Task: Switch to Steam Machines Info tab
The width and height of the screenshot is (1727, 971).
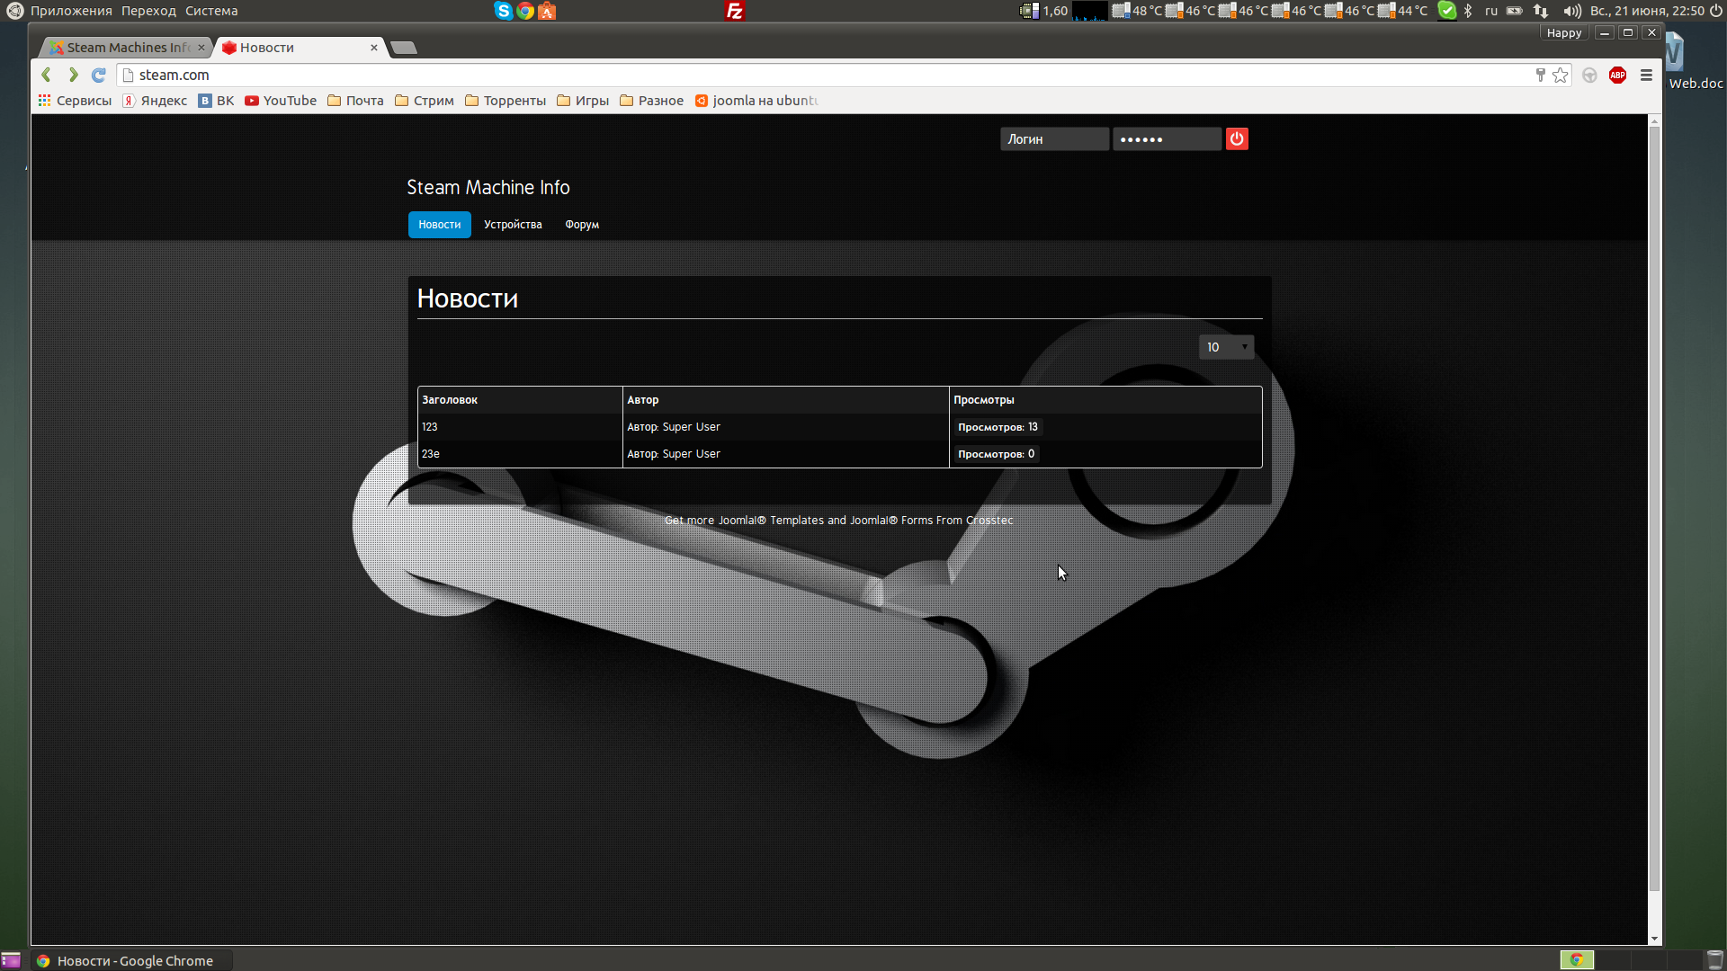Action: (x=126, y=48)
